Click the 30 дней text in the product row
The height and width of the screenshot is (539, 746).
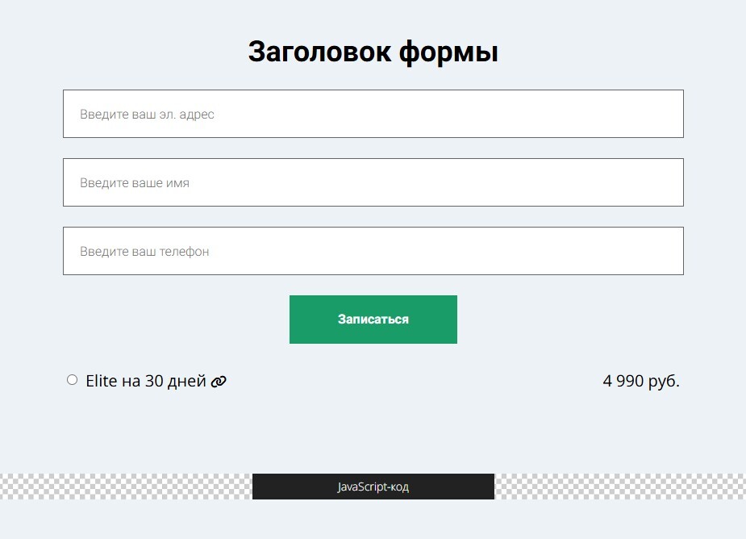coord(175,381)
